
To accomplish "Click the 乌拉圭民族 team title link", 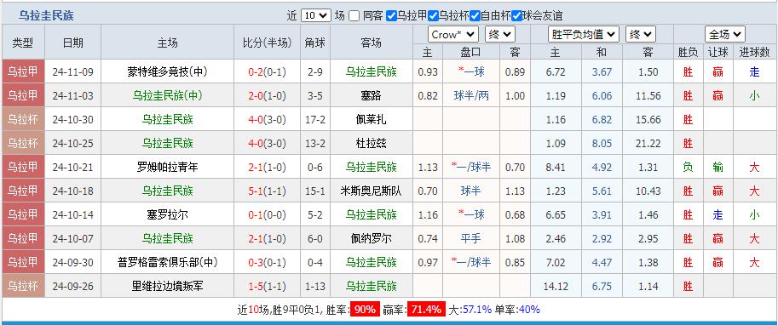I will [x=47, y=15].
